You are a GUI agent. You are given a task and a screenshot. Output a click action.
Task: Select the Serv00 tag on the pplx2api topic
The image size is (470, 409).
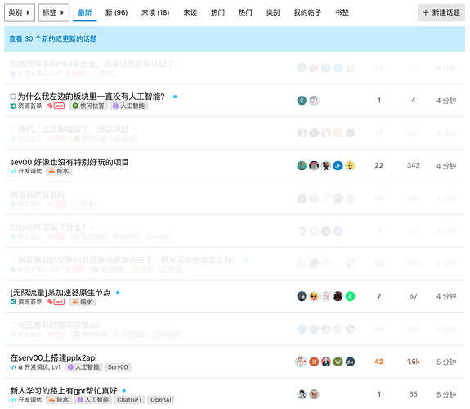pyautogui.click(x=118, y=367)
